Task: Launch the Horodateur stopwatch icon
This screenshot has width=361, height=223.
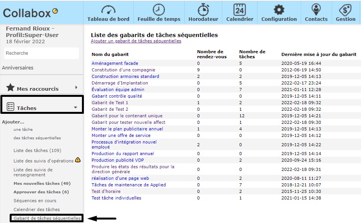Action: [203, 10]
